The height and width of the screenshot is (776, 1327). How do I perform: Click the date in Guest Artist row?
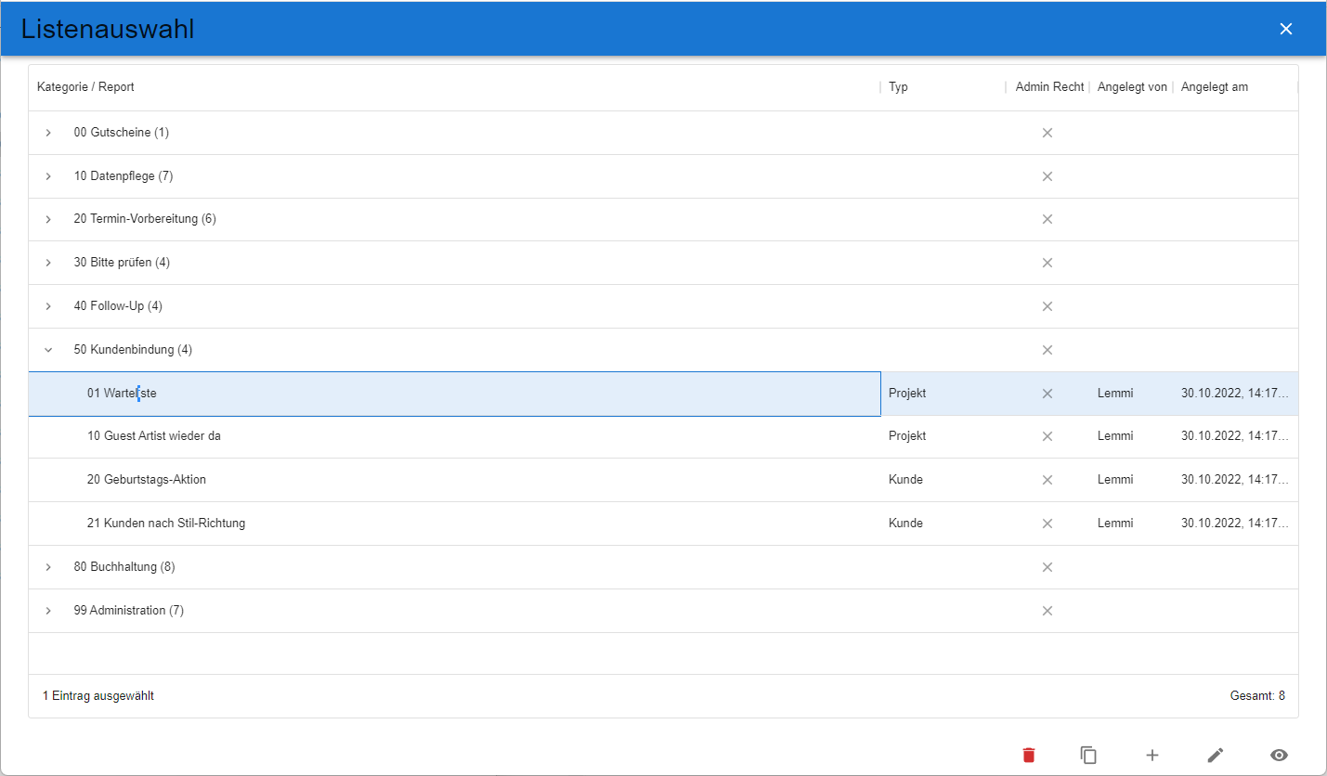(1235, 436)
